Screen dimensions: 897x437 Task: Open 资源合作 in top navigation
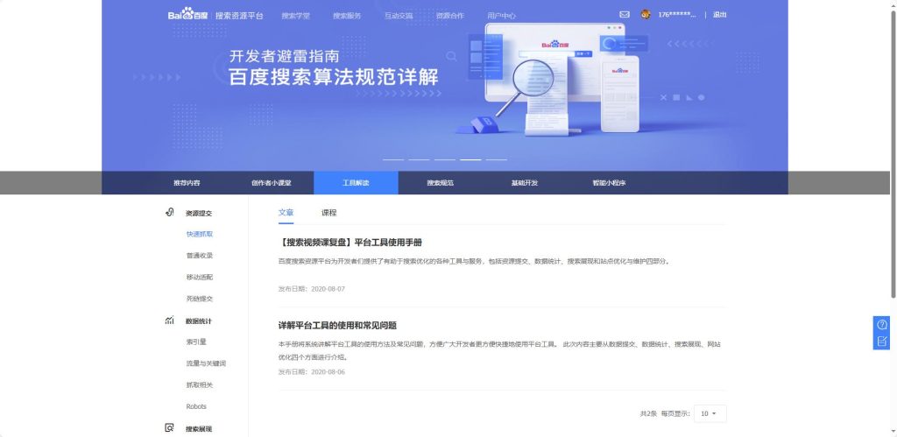pyautogui.click(x=450, y=16)
